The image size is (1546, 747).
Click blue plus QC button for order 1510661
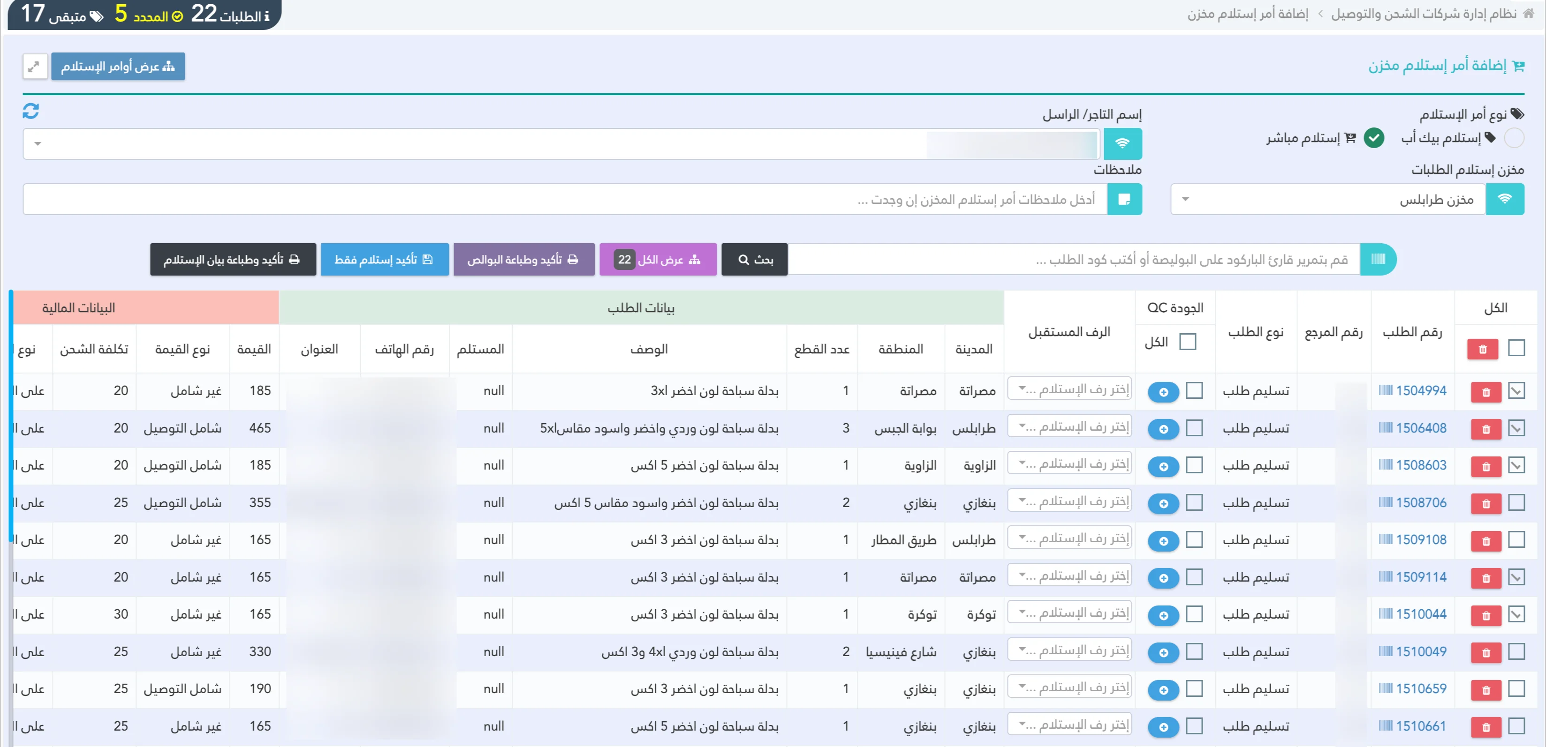(1163, 727)
